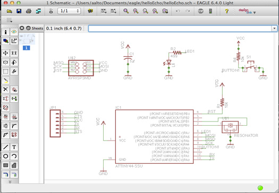Open Help with the question mark
Image resolution: width=279 pixels, height=193 pixels.
click(x=226, y=11)
